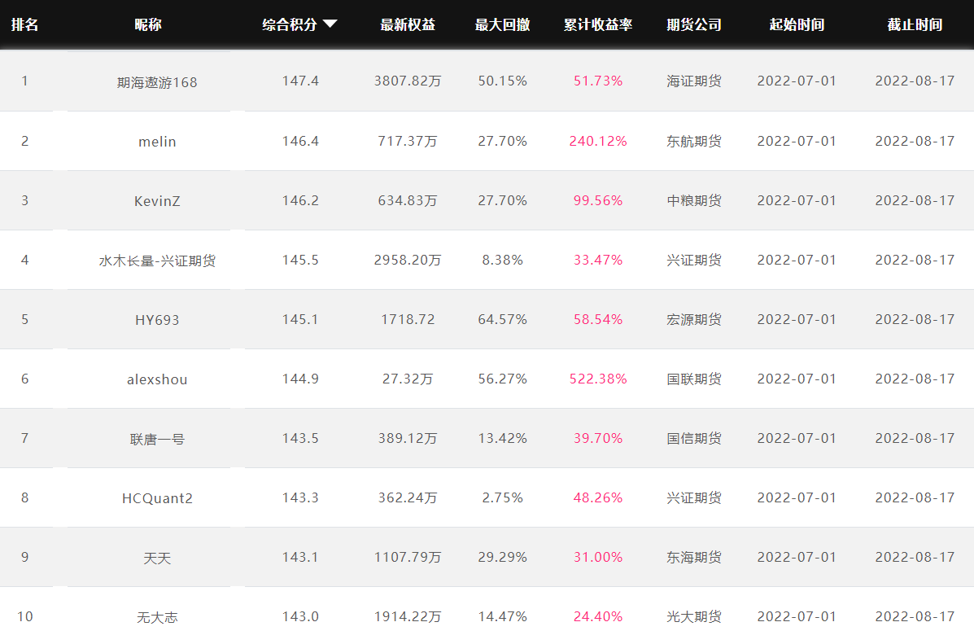This screenshot has height=644, width=974.
Task: Click the futures company 国联期货
Action: tap(694, 379)
